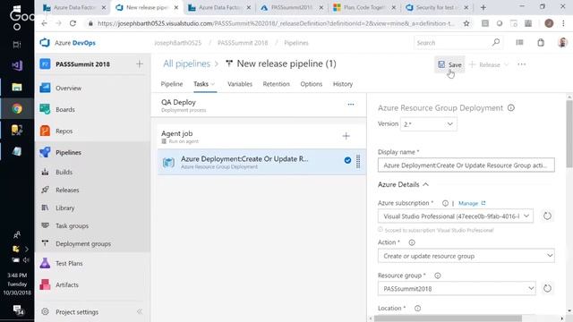Open Chrome from the Windows taskbar
Image resolution: width=573 pixels, height=322 pixels.
point(17,108)
